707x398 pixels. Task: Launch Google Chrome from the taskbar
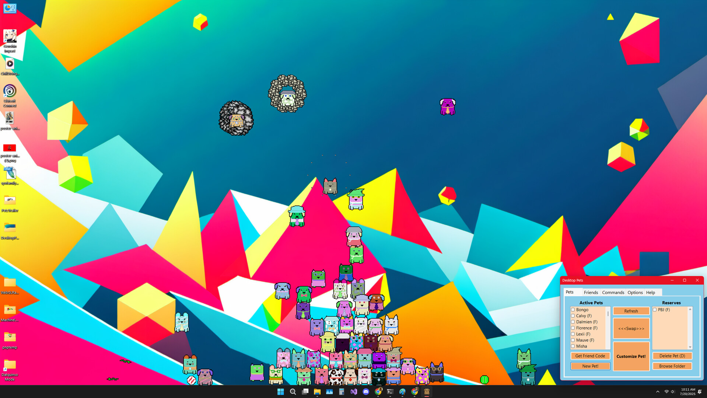(x=378, y=392)
